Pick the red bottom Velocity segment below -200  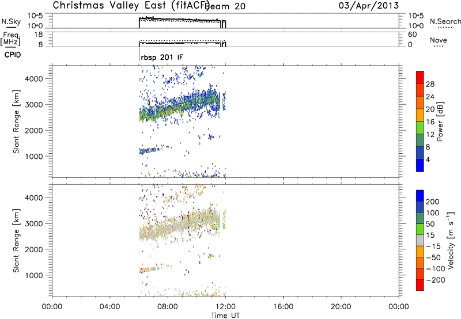(x=420, y=285)
